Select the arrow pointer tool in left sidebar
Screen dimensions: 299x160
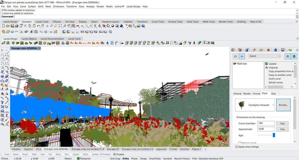(3, 50)
